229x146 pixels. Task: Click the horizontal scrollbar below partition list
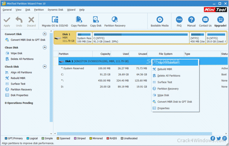click(x=134, y=133)
